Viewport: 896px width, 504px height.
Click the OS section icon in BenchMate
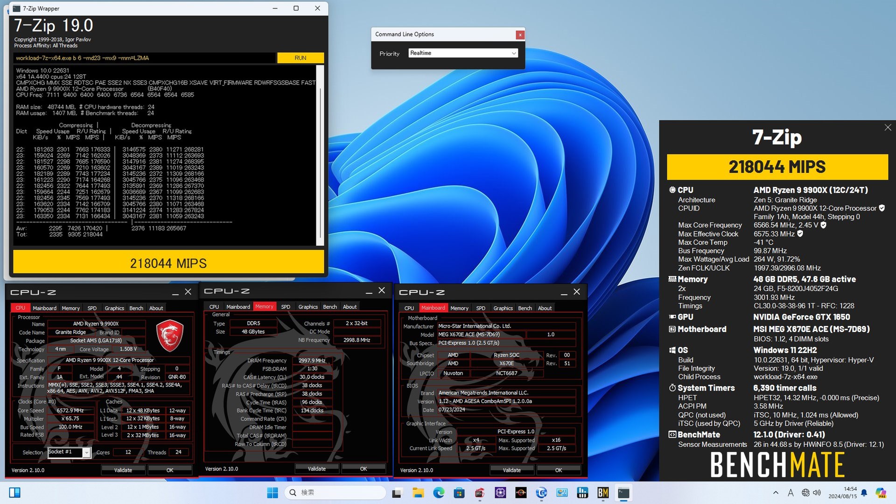[x=672, y=350]
